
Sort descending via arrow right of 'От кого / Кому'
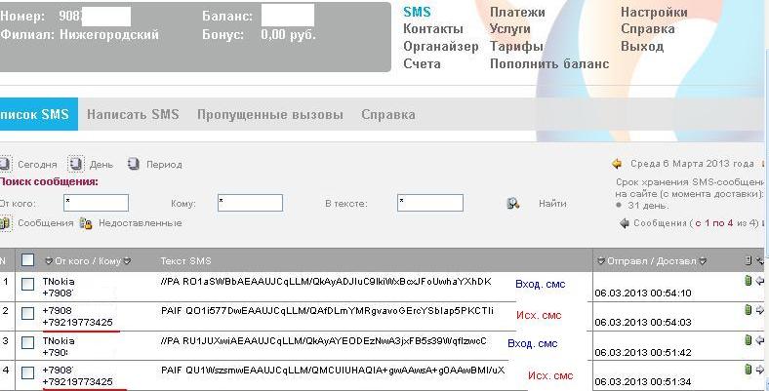pos(127,260)
